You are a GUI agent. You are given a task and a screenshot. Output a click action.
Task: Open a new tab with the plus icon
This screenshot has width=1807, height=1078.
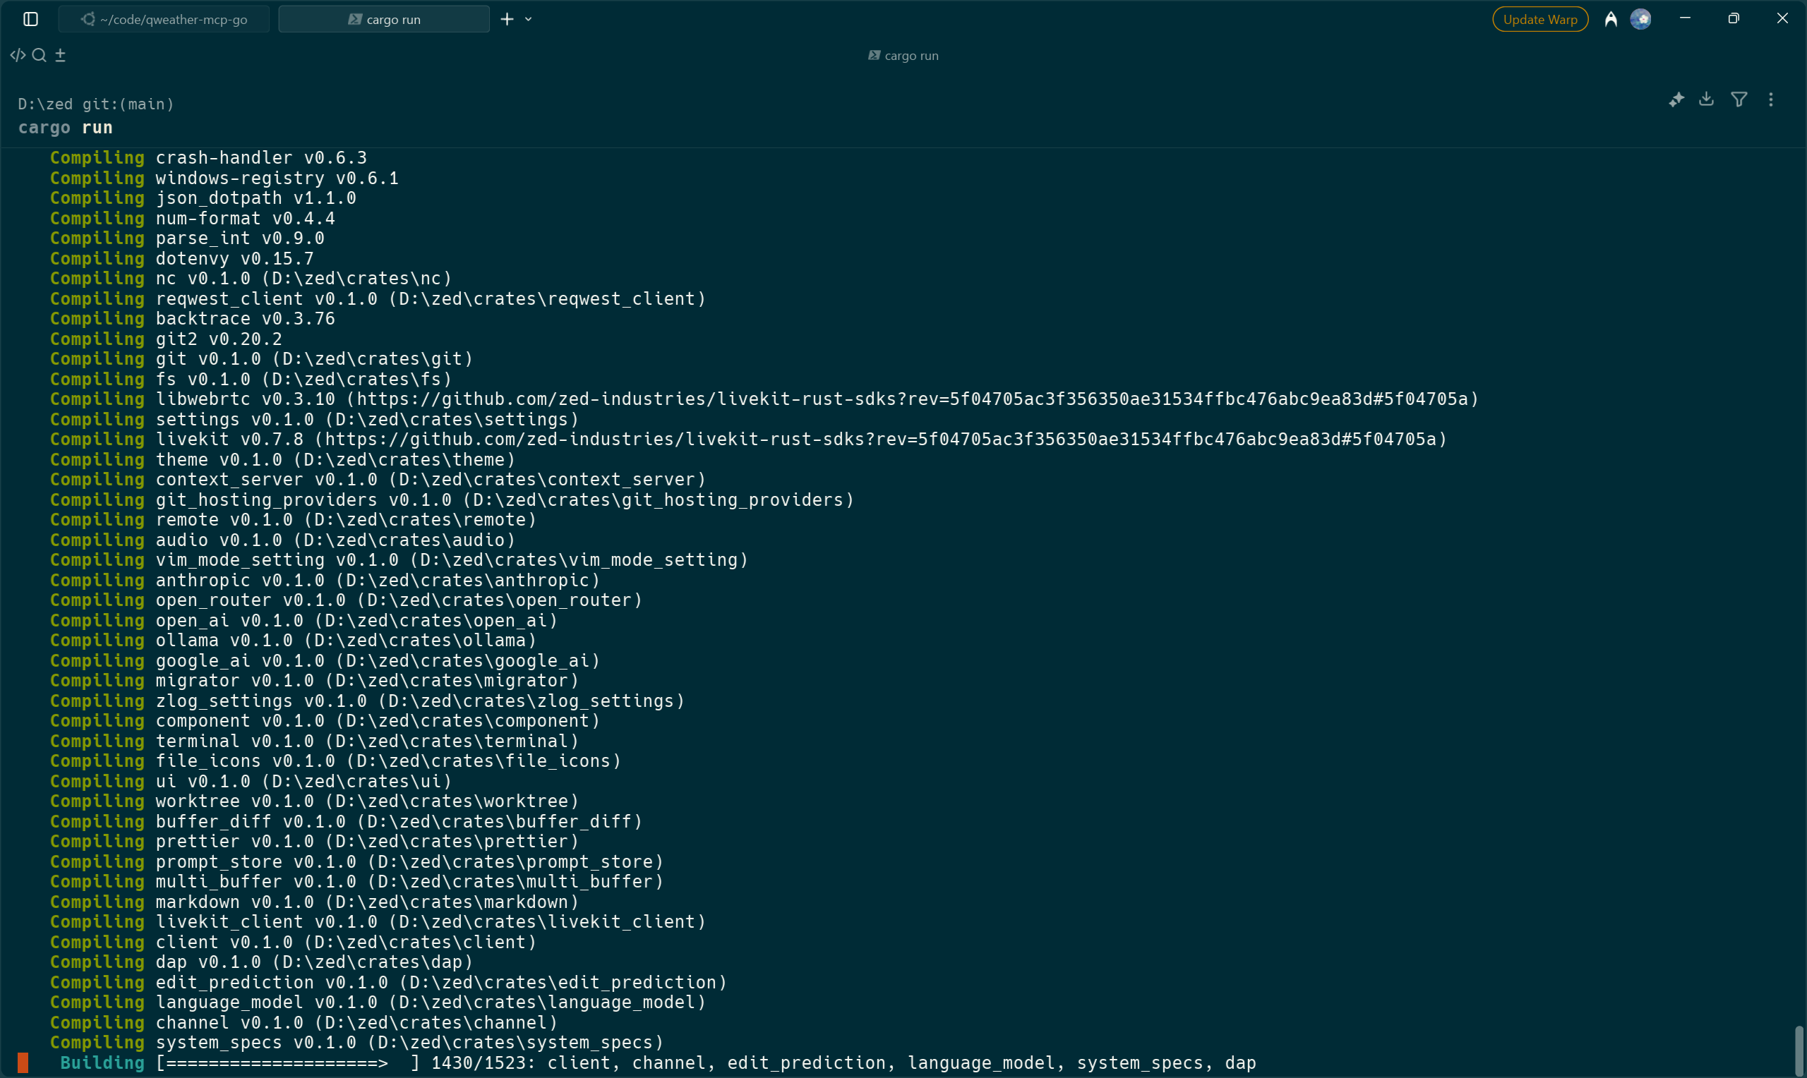[x=507, y=19]
